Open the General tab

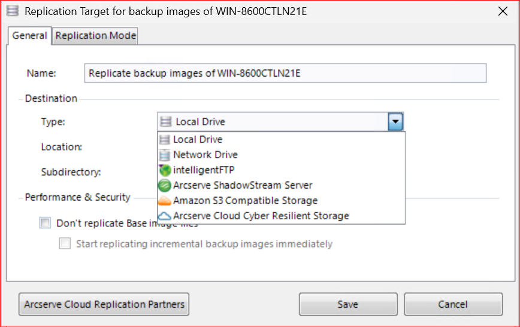[x=29, y=35]
